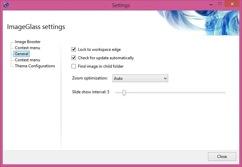Select the General settings item
The width and height of the screenshot is (242, 167).
coord(22,54)
